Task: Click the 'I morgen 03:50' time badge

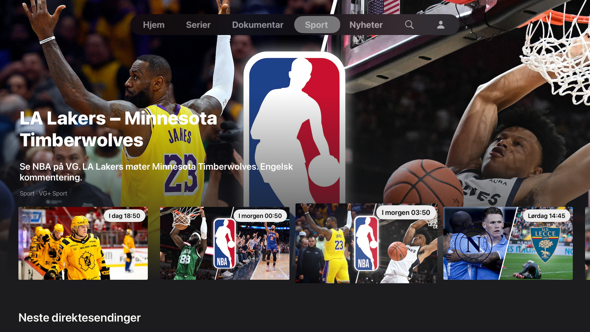Action: (x=406, y=212)
